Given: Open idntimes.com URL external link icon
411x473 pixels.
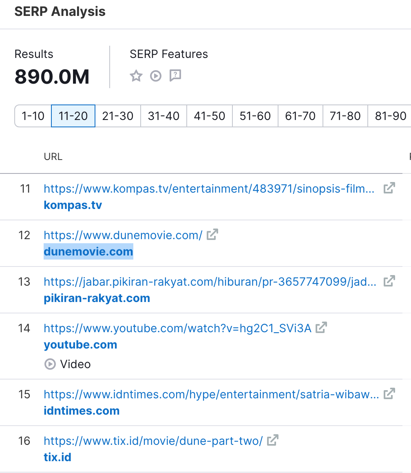Looking at the screenshot, I should (389, 394).
